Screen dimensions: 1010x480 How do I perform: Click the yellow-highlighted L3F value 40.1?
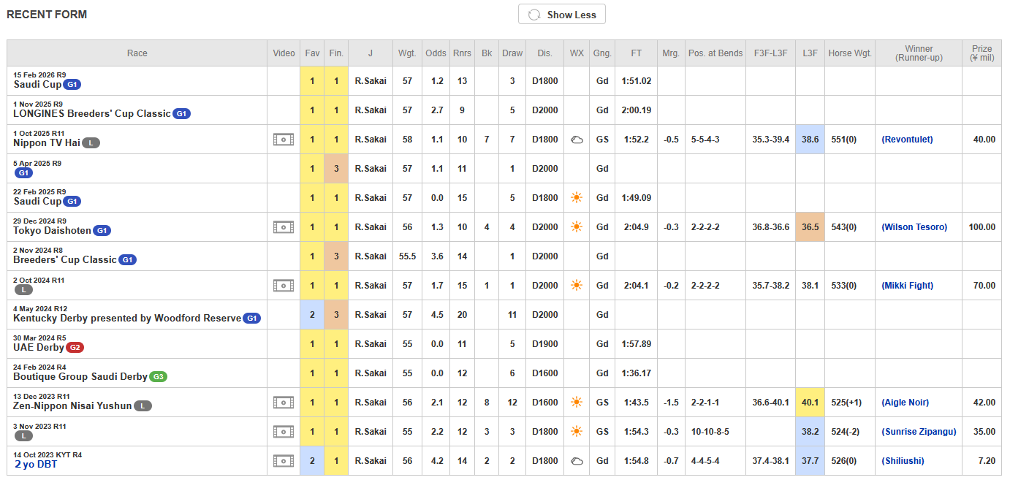(810, 403)
